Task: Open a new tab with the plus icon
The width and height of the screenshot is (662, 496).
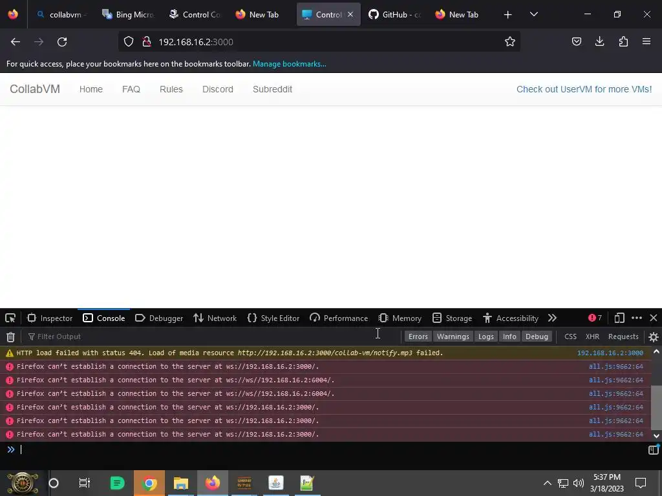Action: coord(508,15)
